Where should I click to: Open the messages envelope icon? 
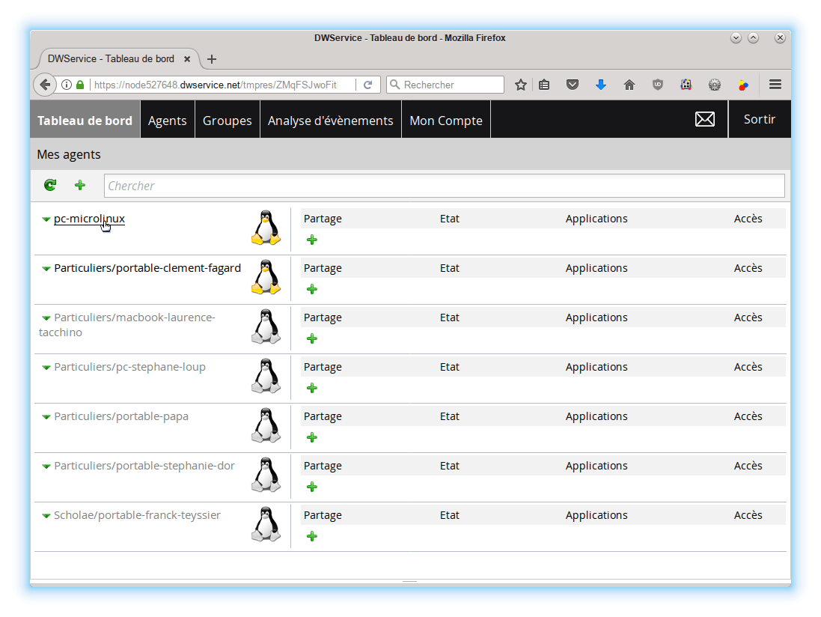[704, 120]
